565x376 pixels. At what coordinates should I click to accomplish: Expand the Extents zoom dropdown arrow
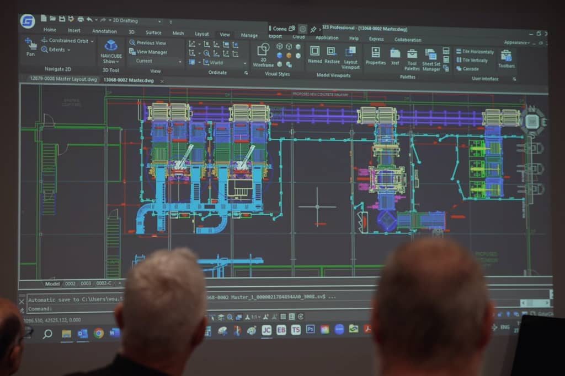(x=68, y=50)
